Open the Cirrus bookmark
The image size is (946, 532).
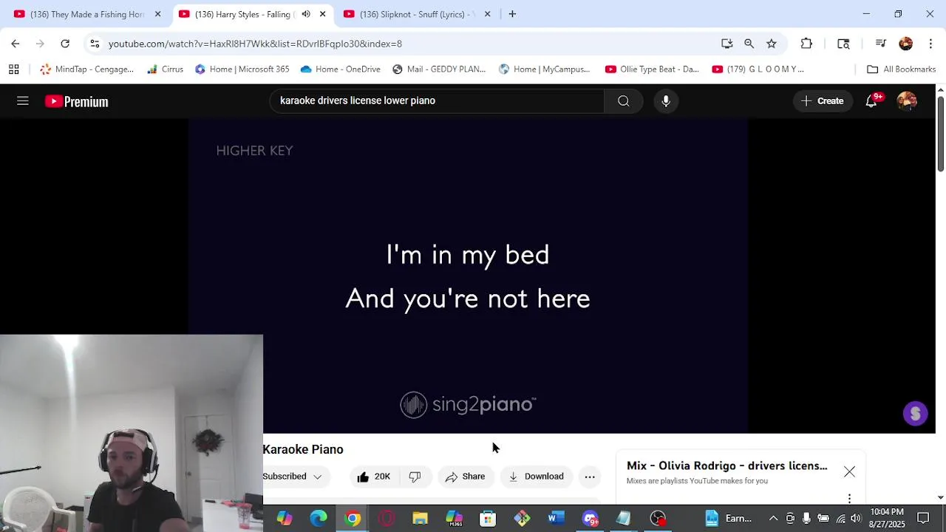coord(165,69)
